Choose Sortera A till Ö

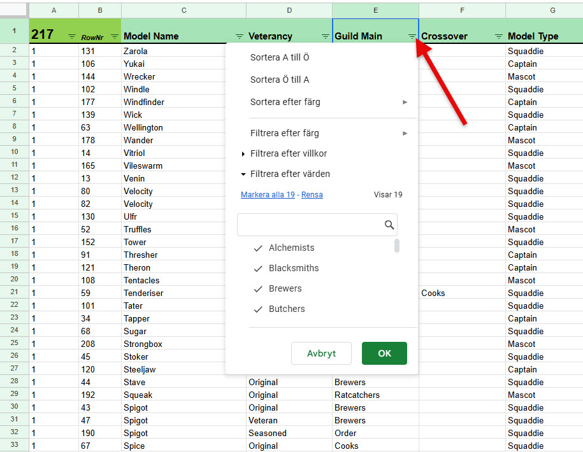(280, 57)
